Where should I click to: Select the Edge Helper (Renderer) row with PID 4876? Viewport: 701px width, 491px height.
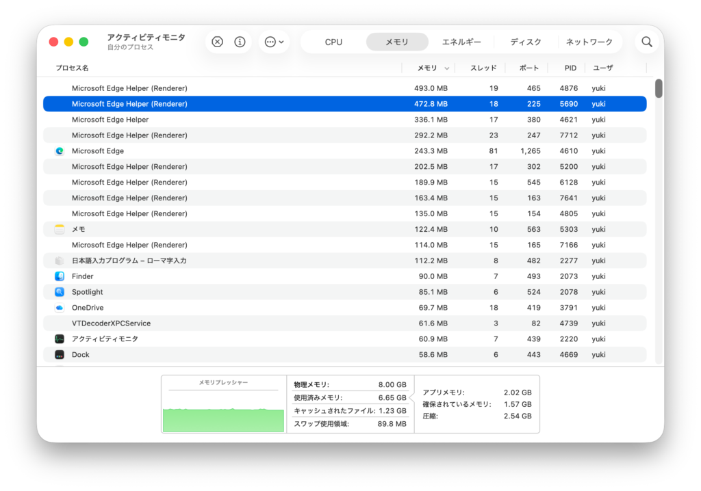click(x=345, y=88)
